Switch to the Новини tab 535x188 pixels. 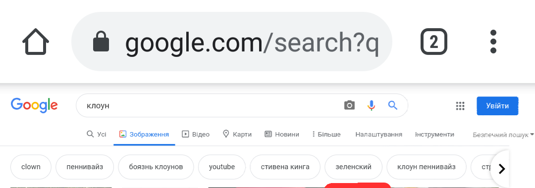click(282, 134)
